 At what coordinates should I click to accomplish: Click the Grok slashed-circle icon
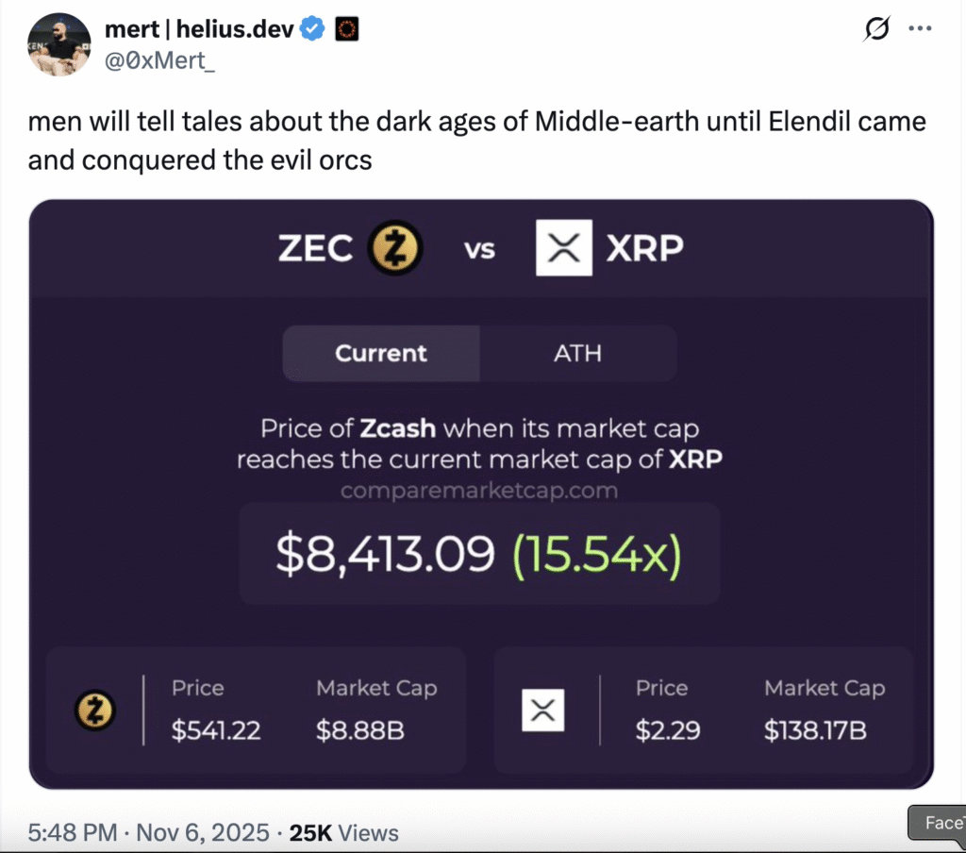click(x=876, y=29)
